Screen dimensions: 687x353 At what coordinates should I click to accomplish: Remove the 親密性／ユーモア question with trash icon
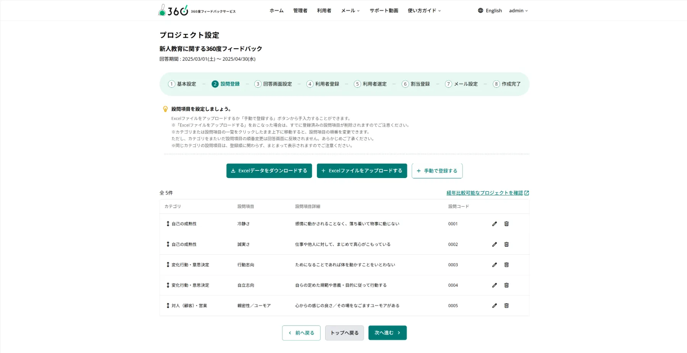tap(506, 305)
